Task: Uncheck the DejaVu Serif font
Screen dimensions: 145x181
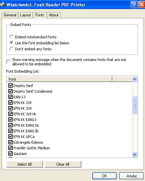Action: (x=10, y=86)
